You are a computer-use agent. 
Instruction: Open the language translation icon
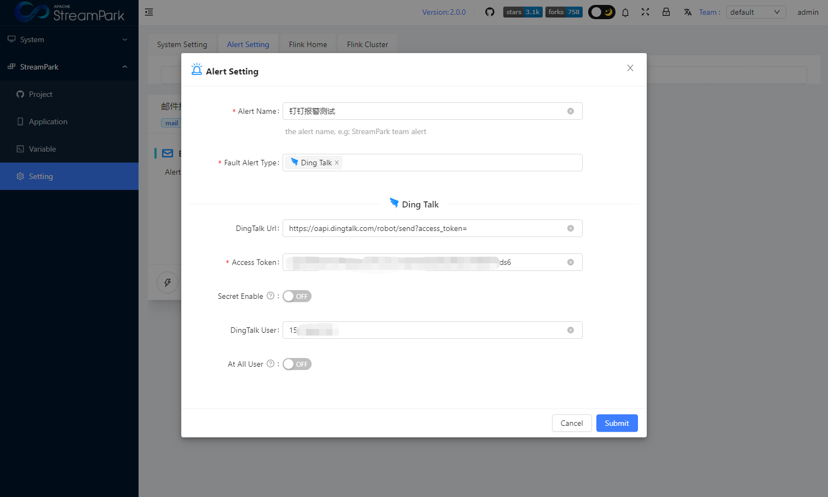coord(688,12)
